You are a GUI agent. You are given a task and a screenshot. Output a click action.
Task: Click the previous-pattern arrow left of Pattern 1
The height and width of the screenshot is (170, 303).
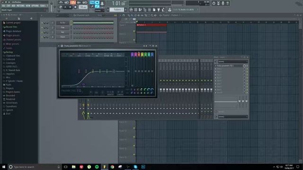point(108,9)
